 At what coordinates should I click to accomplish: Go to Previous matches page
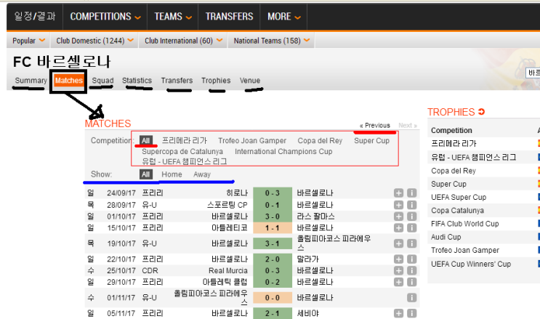[375, 126]
